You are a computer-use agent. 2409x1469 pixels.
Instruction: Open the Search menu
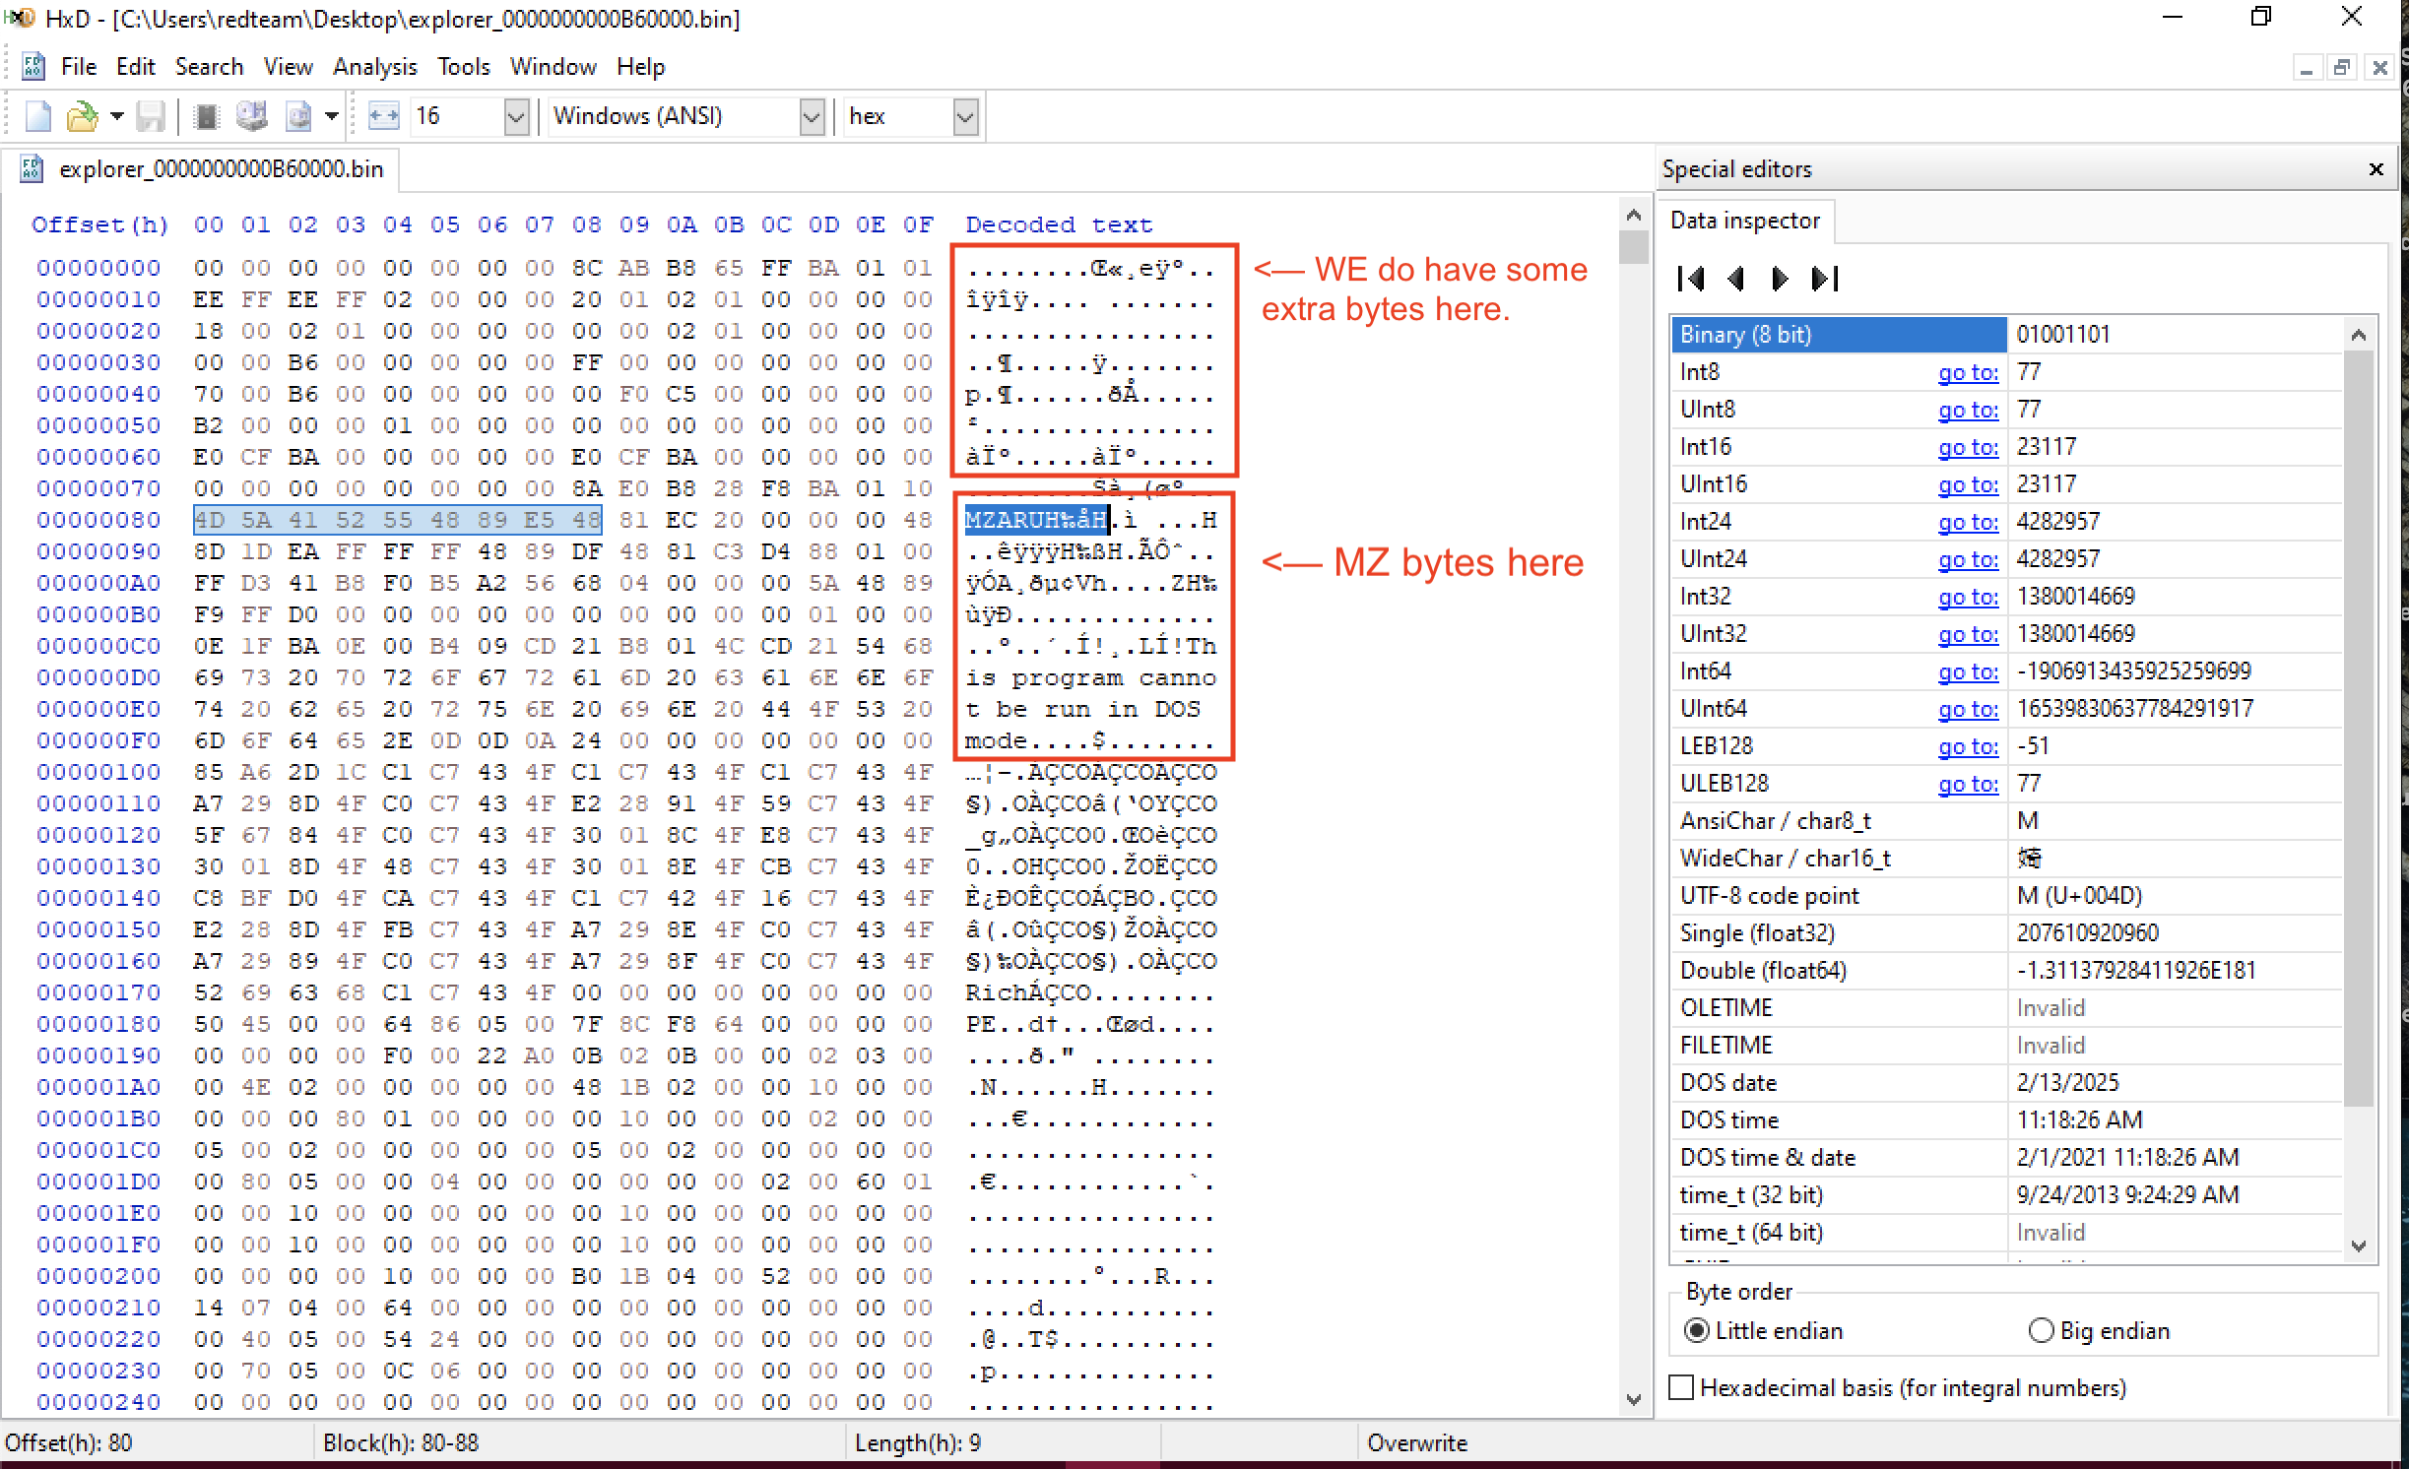point(209,67)
